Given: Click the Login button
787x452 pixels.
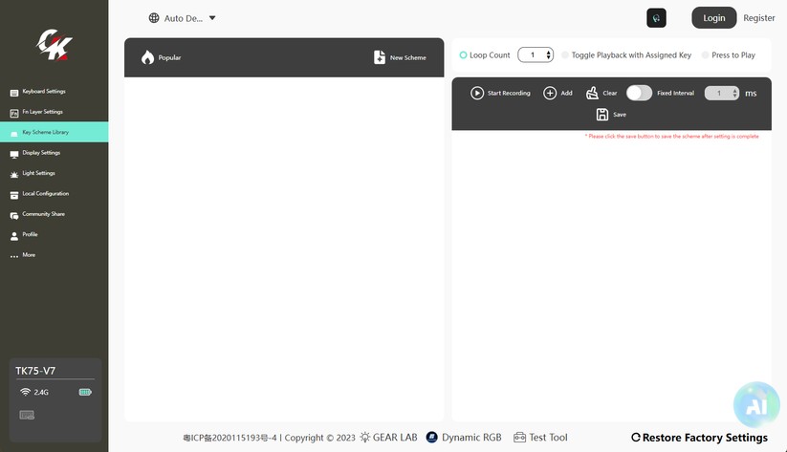Looking at the screenshot, I should (x=713, y=18).
